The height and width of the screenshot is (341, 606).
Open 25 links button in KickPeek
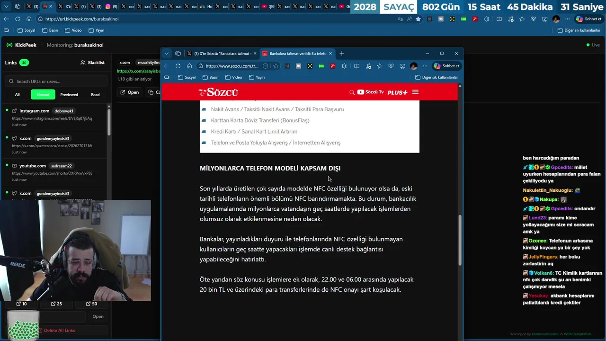click(x=56, y=304)
